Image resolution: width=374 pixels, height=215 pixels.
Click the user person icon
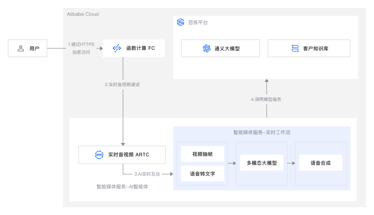click(x=21, y=49)
